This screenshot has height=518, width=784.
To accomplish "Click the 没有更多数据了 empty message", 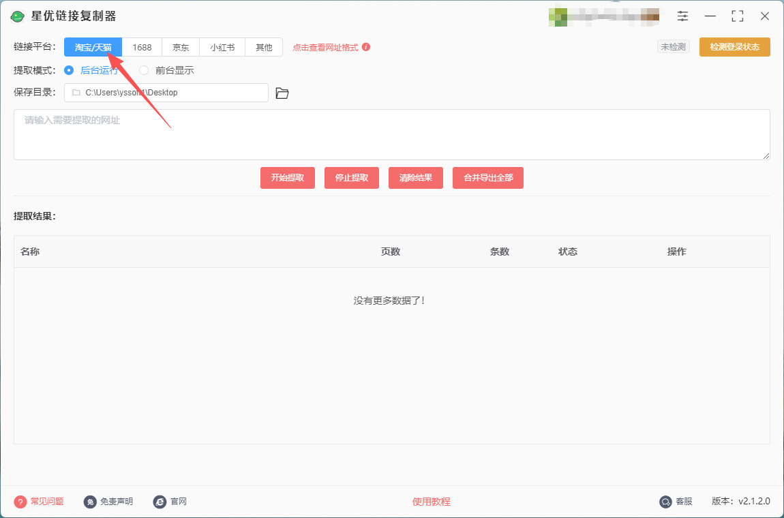I will [389, 301].
